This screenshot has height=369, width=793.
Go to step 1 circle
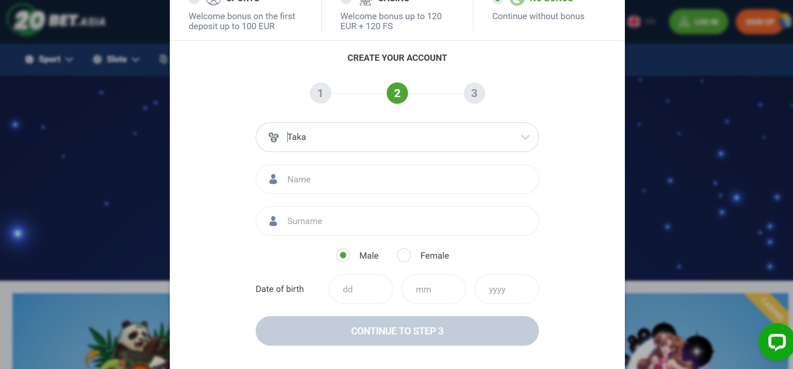pos(320,93)
